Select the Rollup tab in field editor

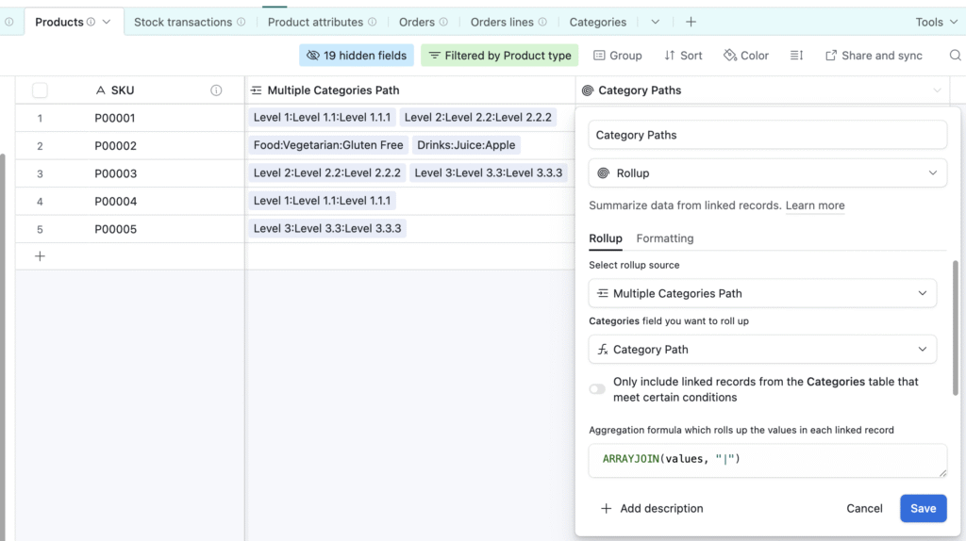pyautogui.click(x=606, y=238)
